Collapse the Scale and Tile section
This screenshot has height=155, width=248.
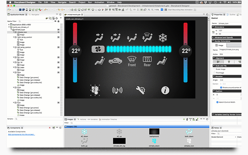pos(214,66)
